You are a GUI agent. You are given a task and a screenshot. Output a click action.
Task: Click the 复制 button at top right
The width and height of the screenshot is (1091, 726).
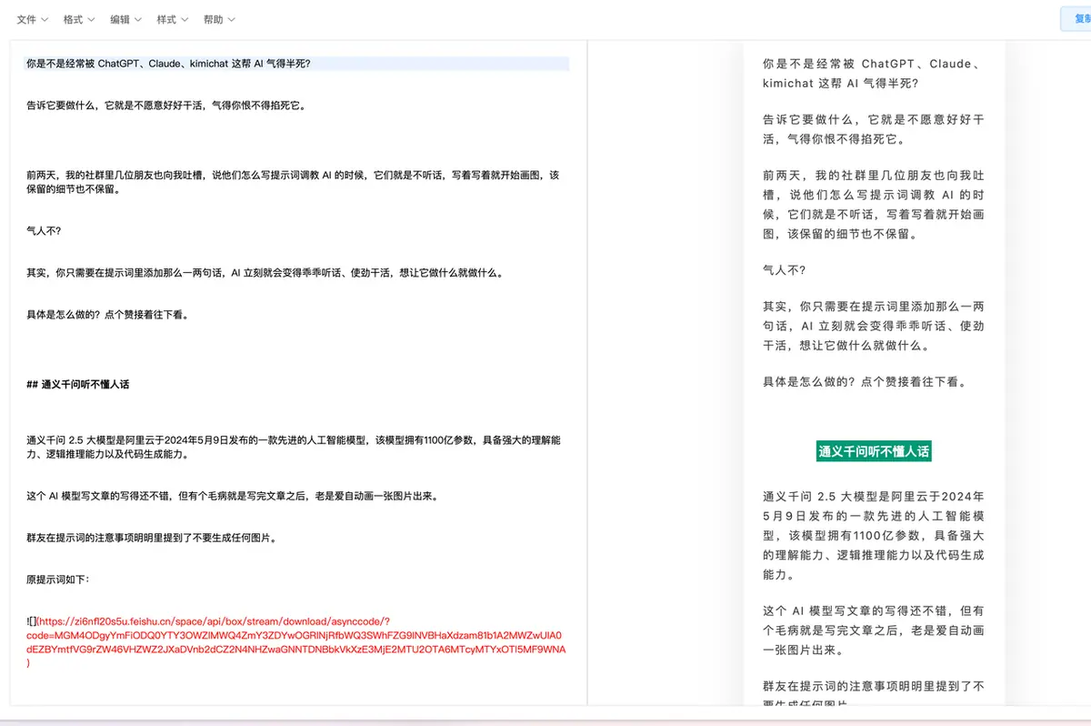[1076, 19]
